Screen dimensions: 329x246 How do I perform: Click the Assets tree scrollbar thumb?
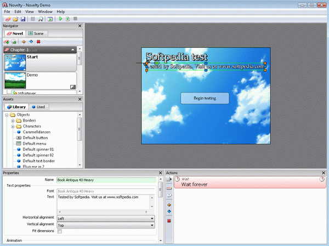(x=80, y=129)
